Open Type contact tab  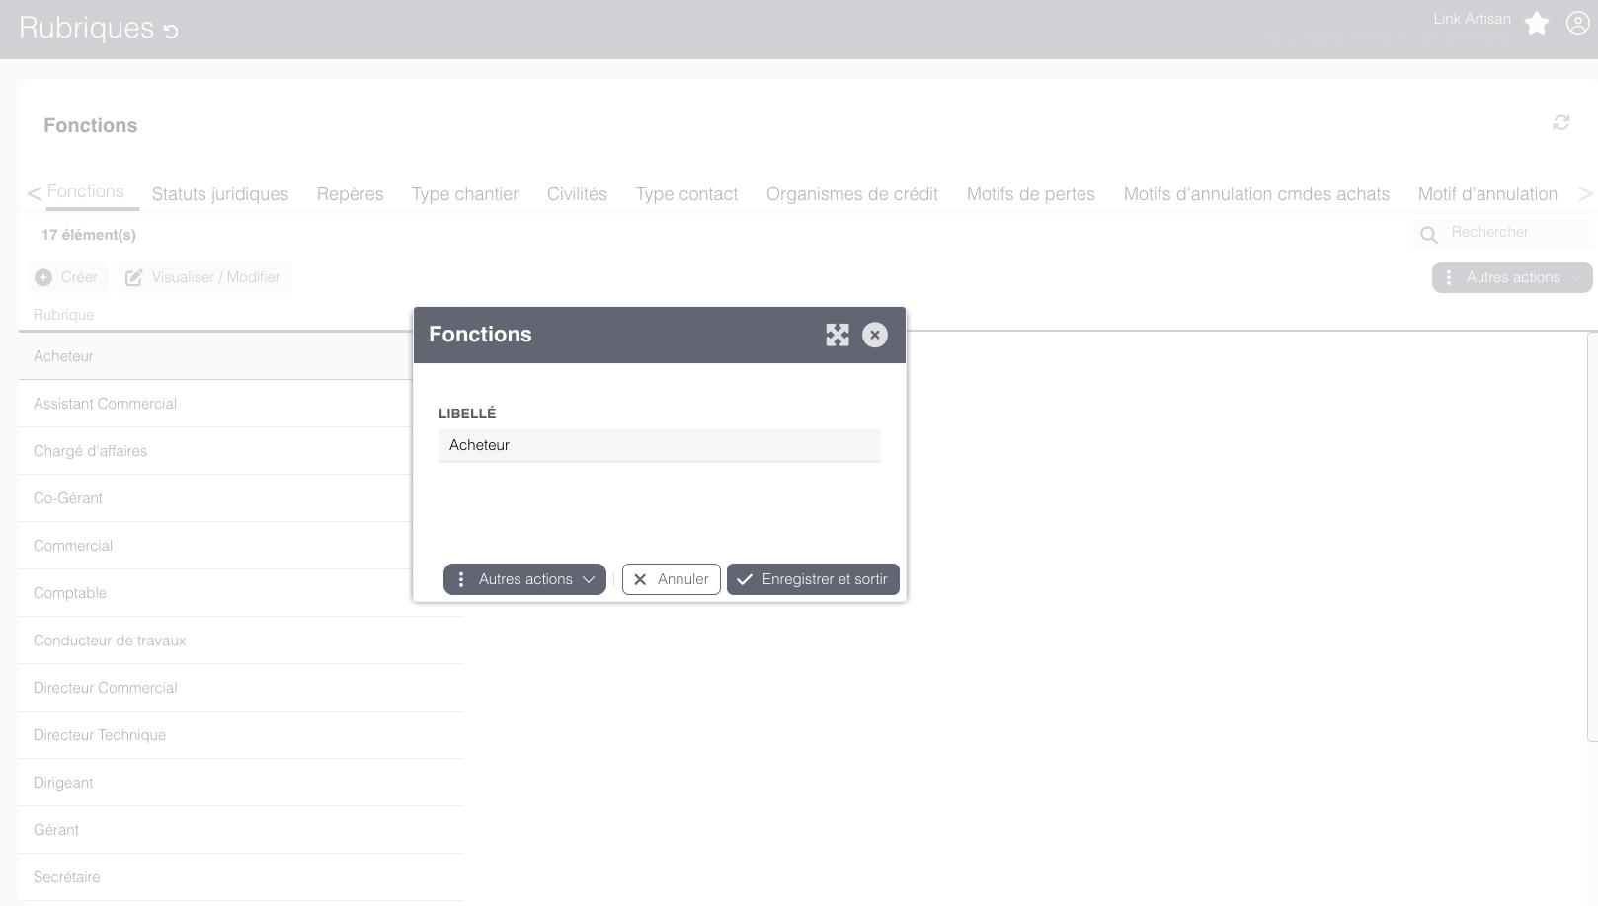(x=686, y=194)
